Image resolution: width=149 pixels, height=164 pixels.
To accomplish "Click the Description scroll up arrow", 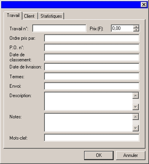I will [x=136, y=96].
